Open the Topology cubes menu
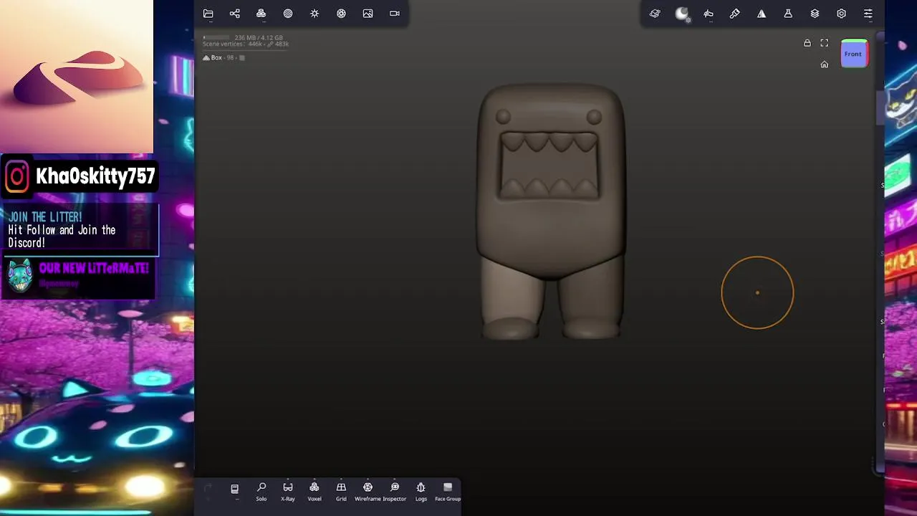Viewport: 917px width, 516px height. click(261, 14)
